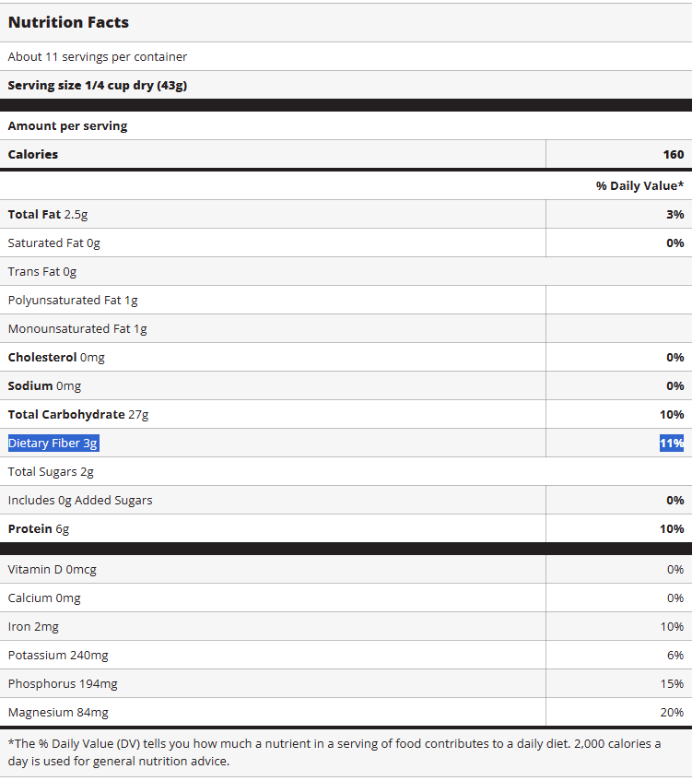This screenshot has width=692, height=781.
Task: Click the Total Carbohydrate 27g label
Action: coord(78,414)
